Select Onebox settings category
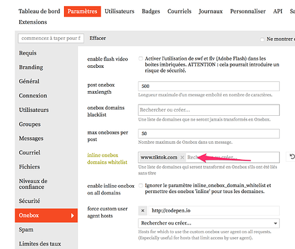This screenshot has width=295, height=249. pos(46,215)
